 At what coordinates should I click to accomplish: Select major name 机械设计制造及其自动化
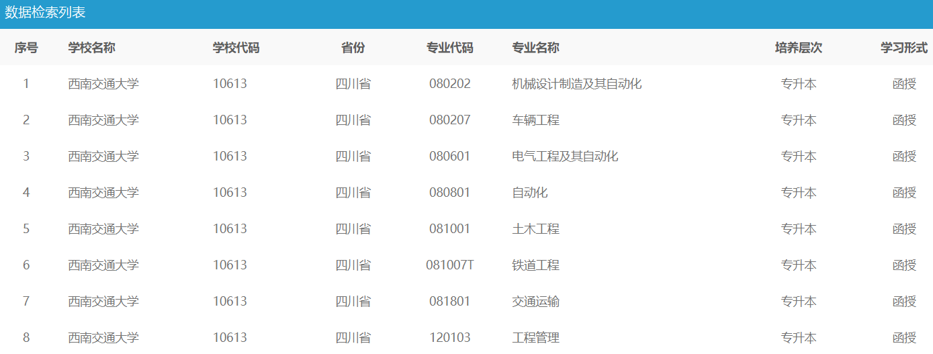577,84
